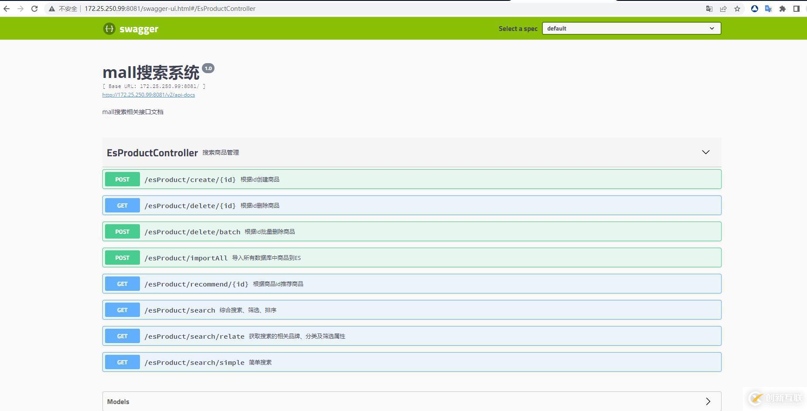Expand the /esProduct/search/simple endpoint path
This screenshot has height=411, width=807.
tap(194, 363)
